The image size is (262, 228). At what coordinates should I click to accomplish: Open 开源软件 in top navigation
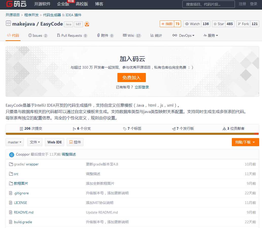pos(42,4)
